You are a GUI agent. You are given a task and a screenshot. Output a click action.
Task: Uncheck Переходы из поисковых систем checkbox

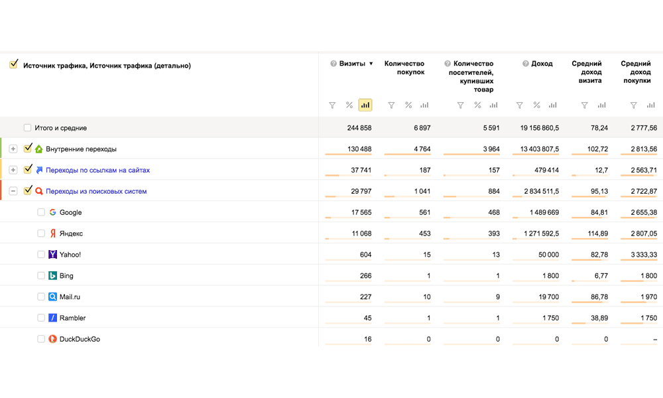tap(27, 190)
